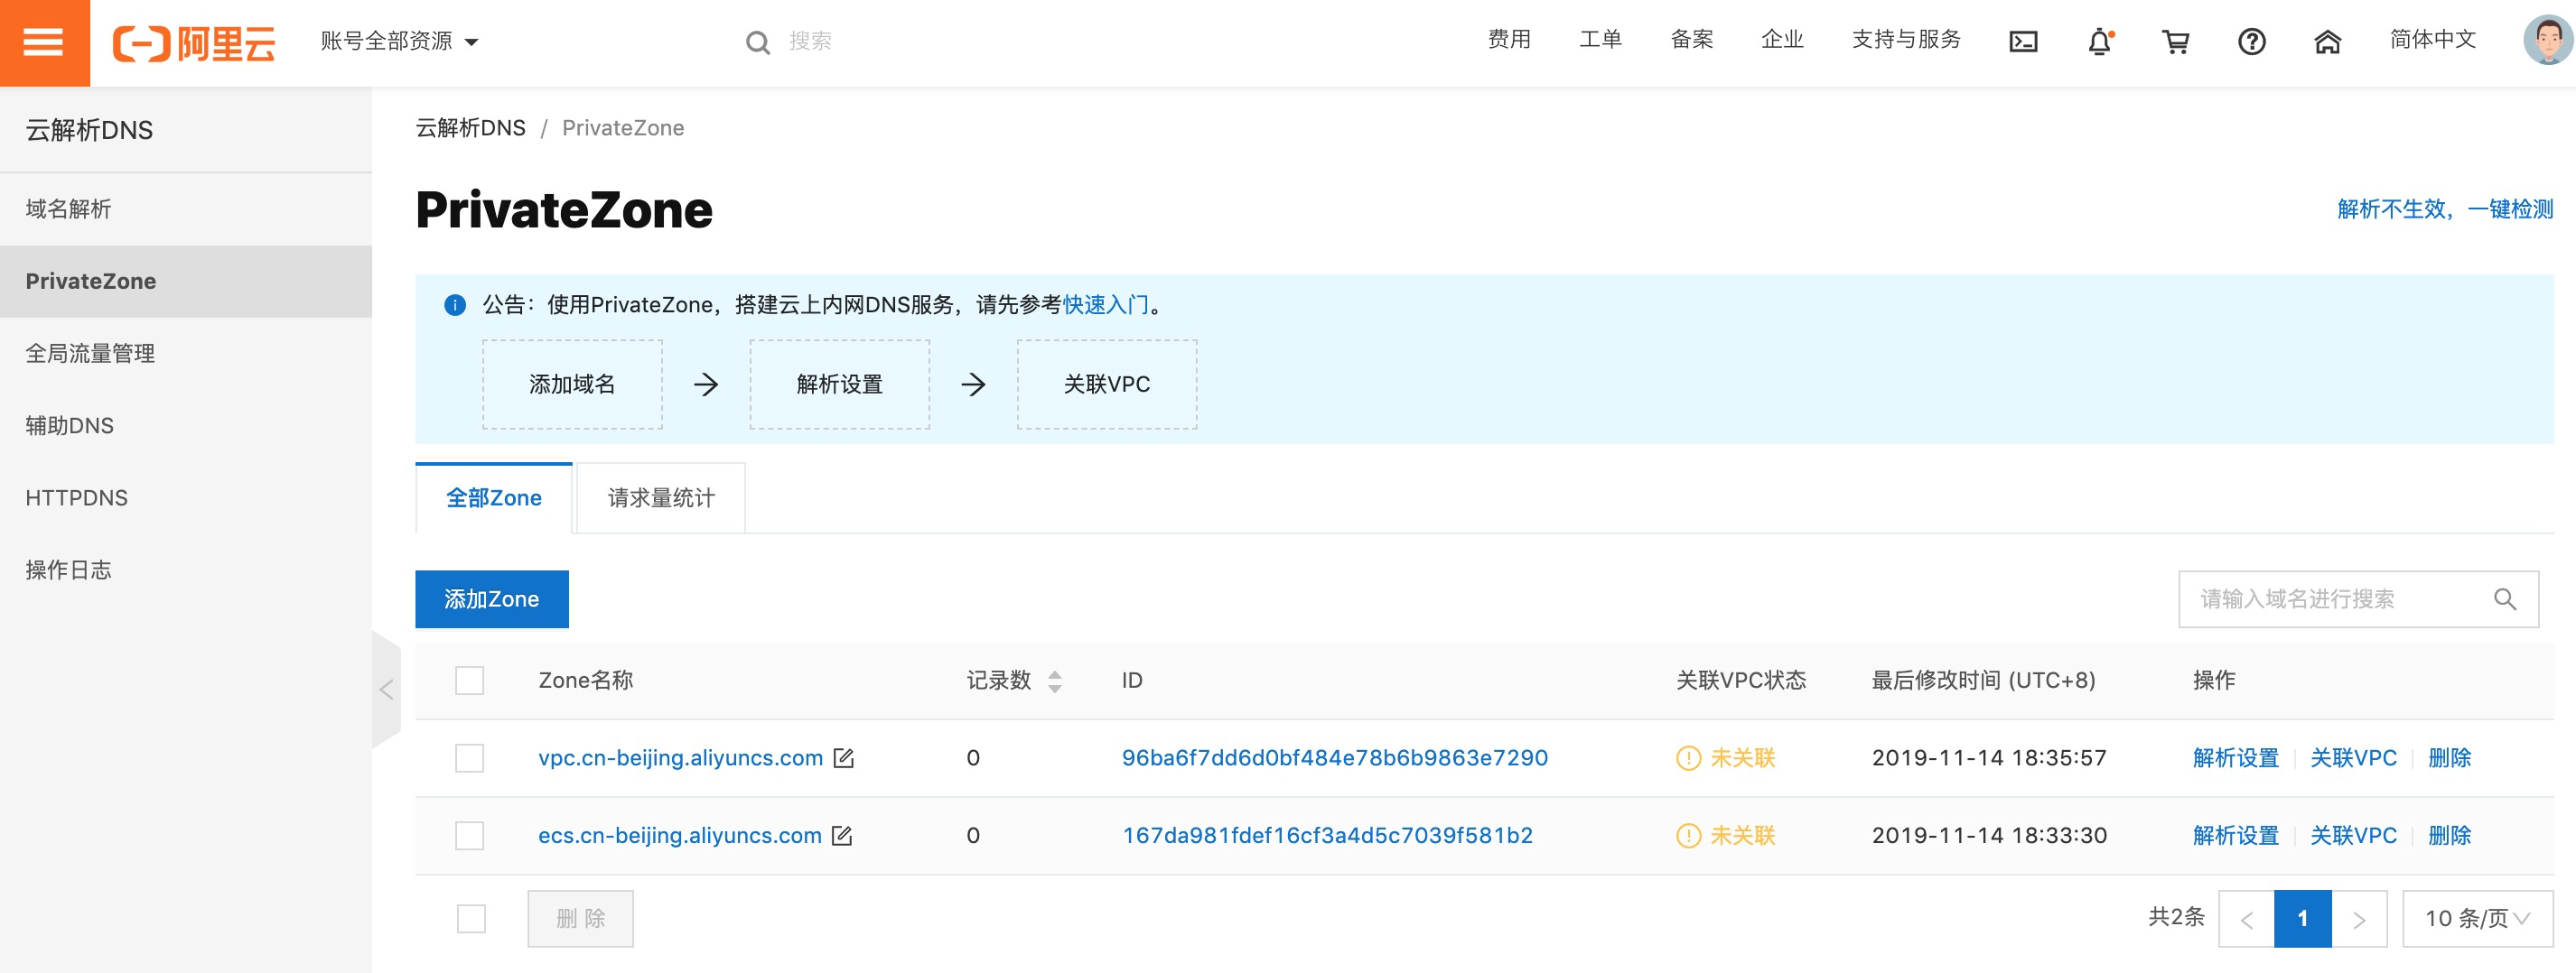The image size is (2576, 973).
Task: Open the Cloud Shell terminal icon
Action: [2023, 42]
